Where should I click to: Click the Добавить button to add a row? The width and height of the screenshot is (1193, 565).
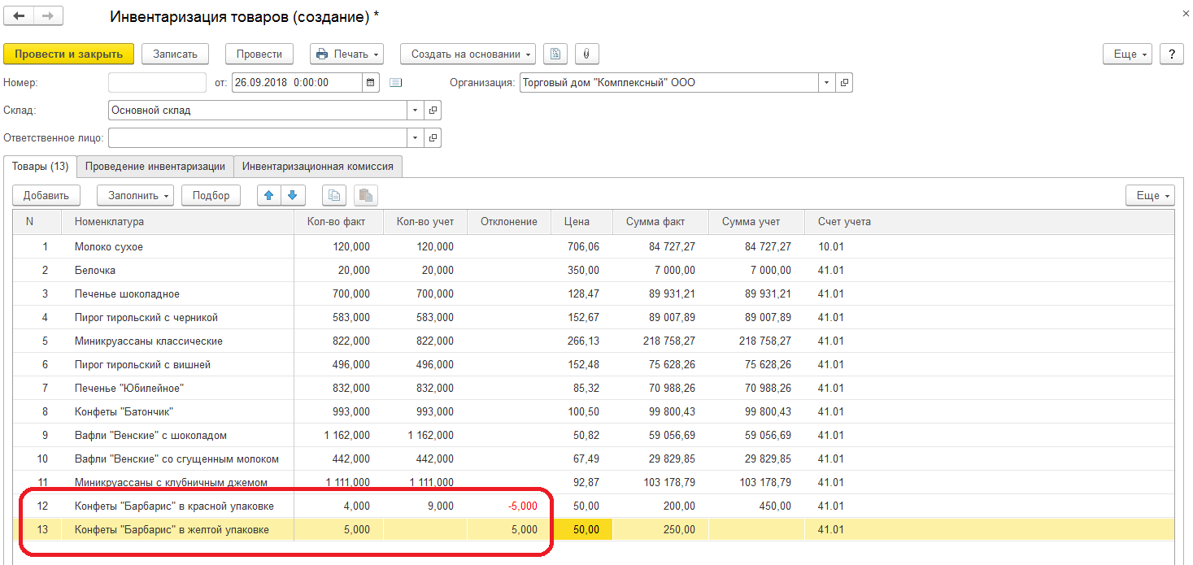point(46,195)
